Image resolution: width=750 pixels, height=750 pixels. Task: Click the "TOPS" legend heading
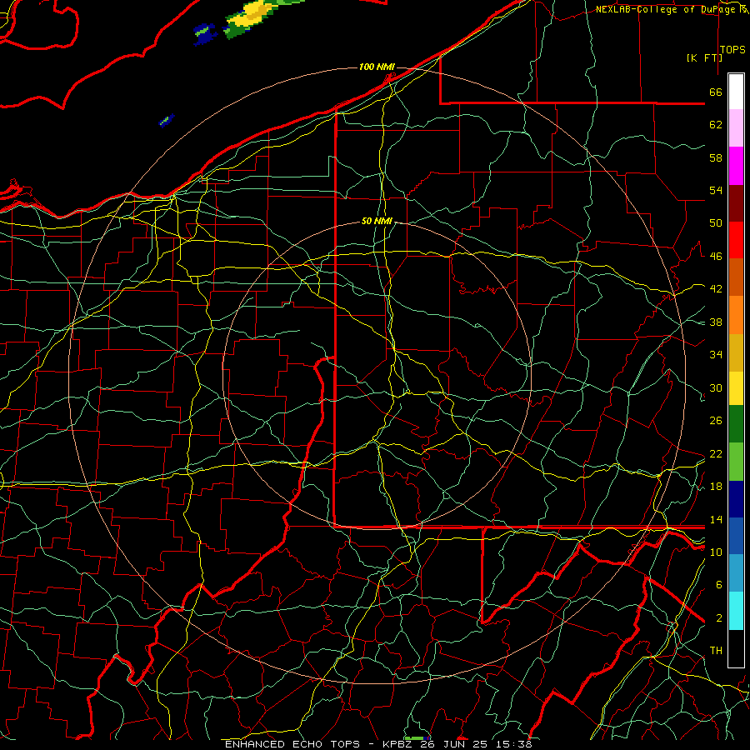click(732, 50)
